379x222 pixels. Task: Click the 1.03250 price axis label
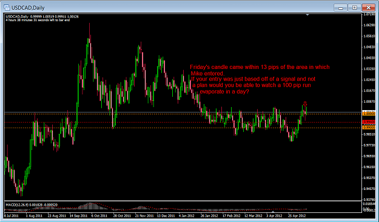point(369,69)
